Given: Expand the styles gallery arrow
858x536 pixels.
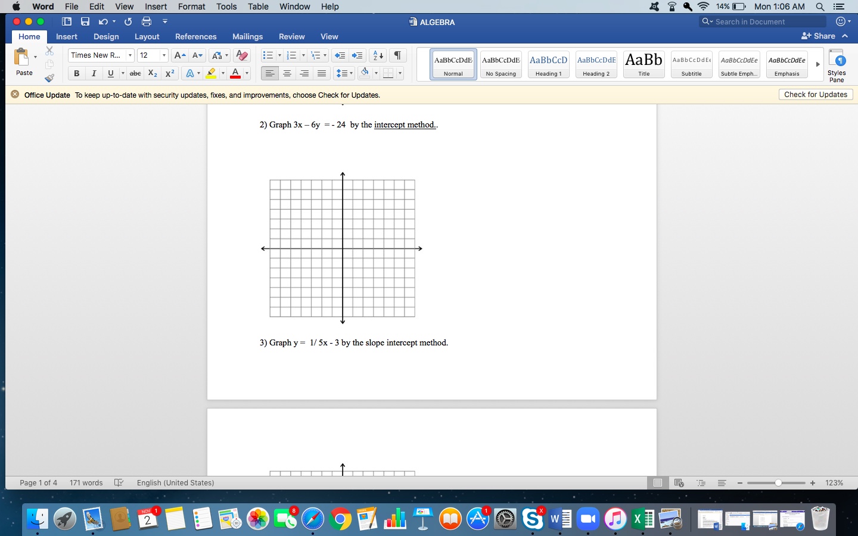Looking at the screenshot, I should tap(817, 64).
